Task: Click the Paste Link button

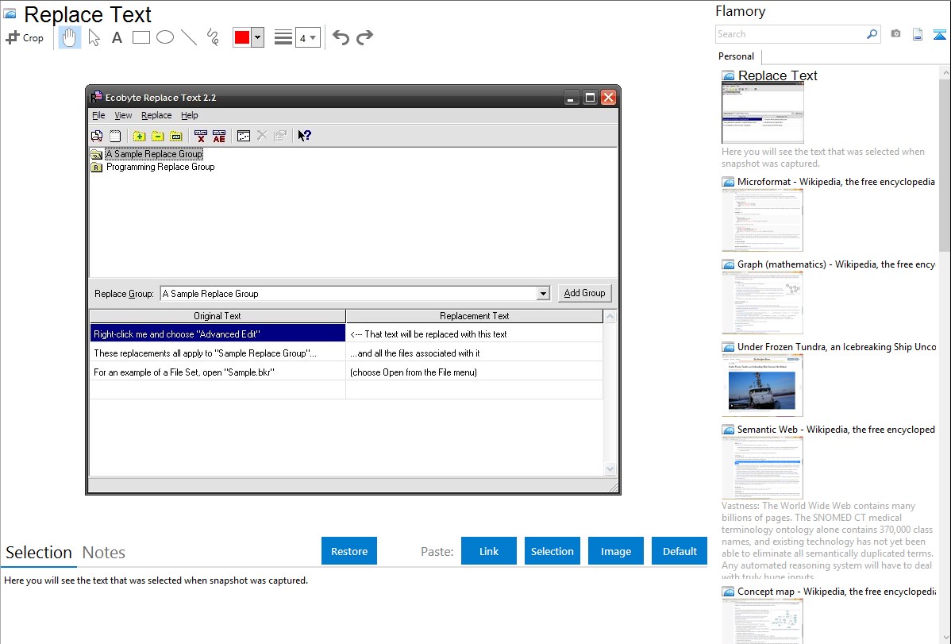Action: click(489, 551)
